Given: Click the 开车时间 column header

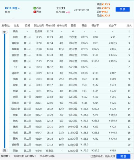Looking at the screenshot, I should click(50, 25).
